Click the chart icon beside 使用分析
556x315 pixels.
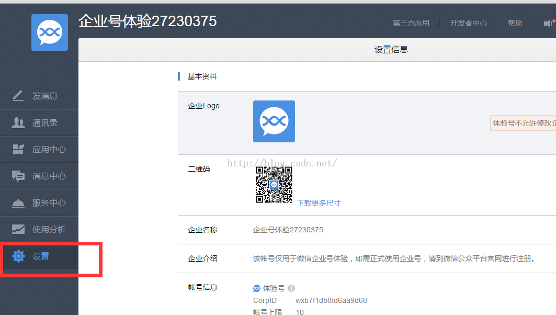coord(18,229)
